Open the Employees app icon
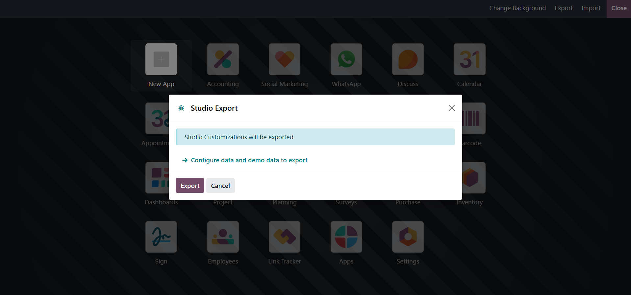 [223, 237]
